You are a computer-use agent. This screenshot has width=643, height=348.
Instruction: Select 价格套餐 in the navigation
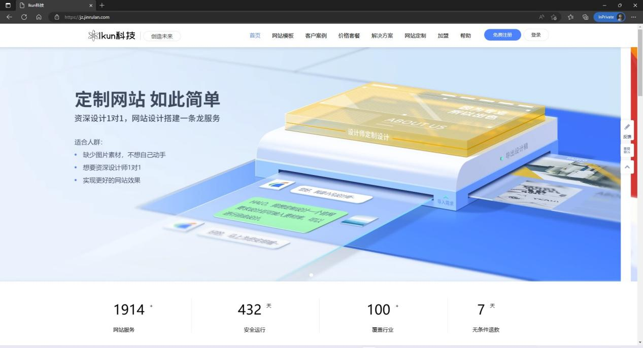click(x=349, y=36)
